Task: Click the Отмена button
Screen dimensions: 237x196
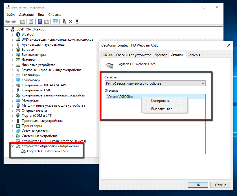Action: click(x=221, y=185)
